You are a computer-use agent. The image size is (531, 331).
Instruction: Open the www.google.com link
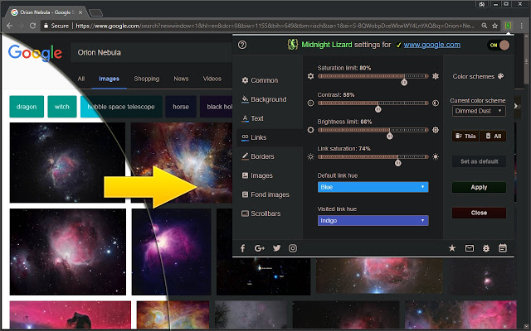[x=432, y=45]
